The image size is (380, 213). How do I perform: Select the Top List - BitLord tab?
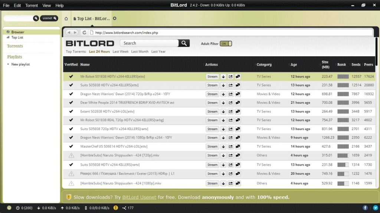[92, 18]
